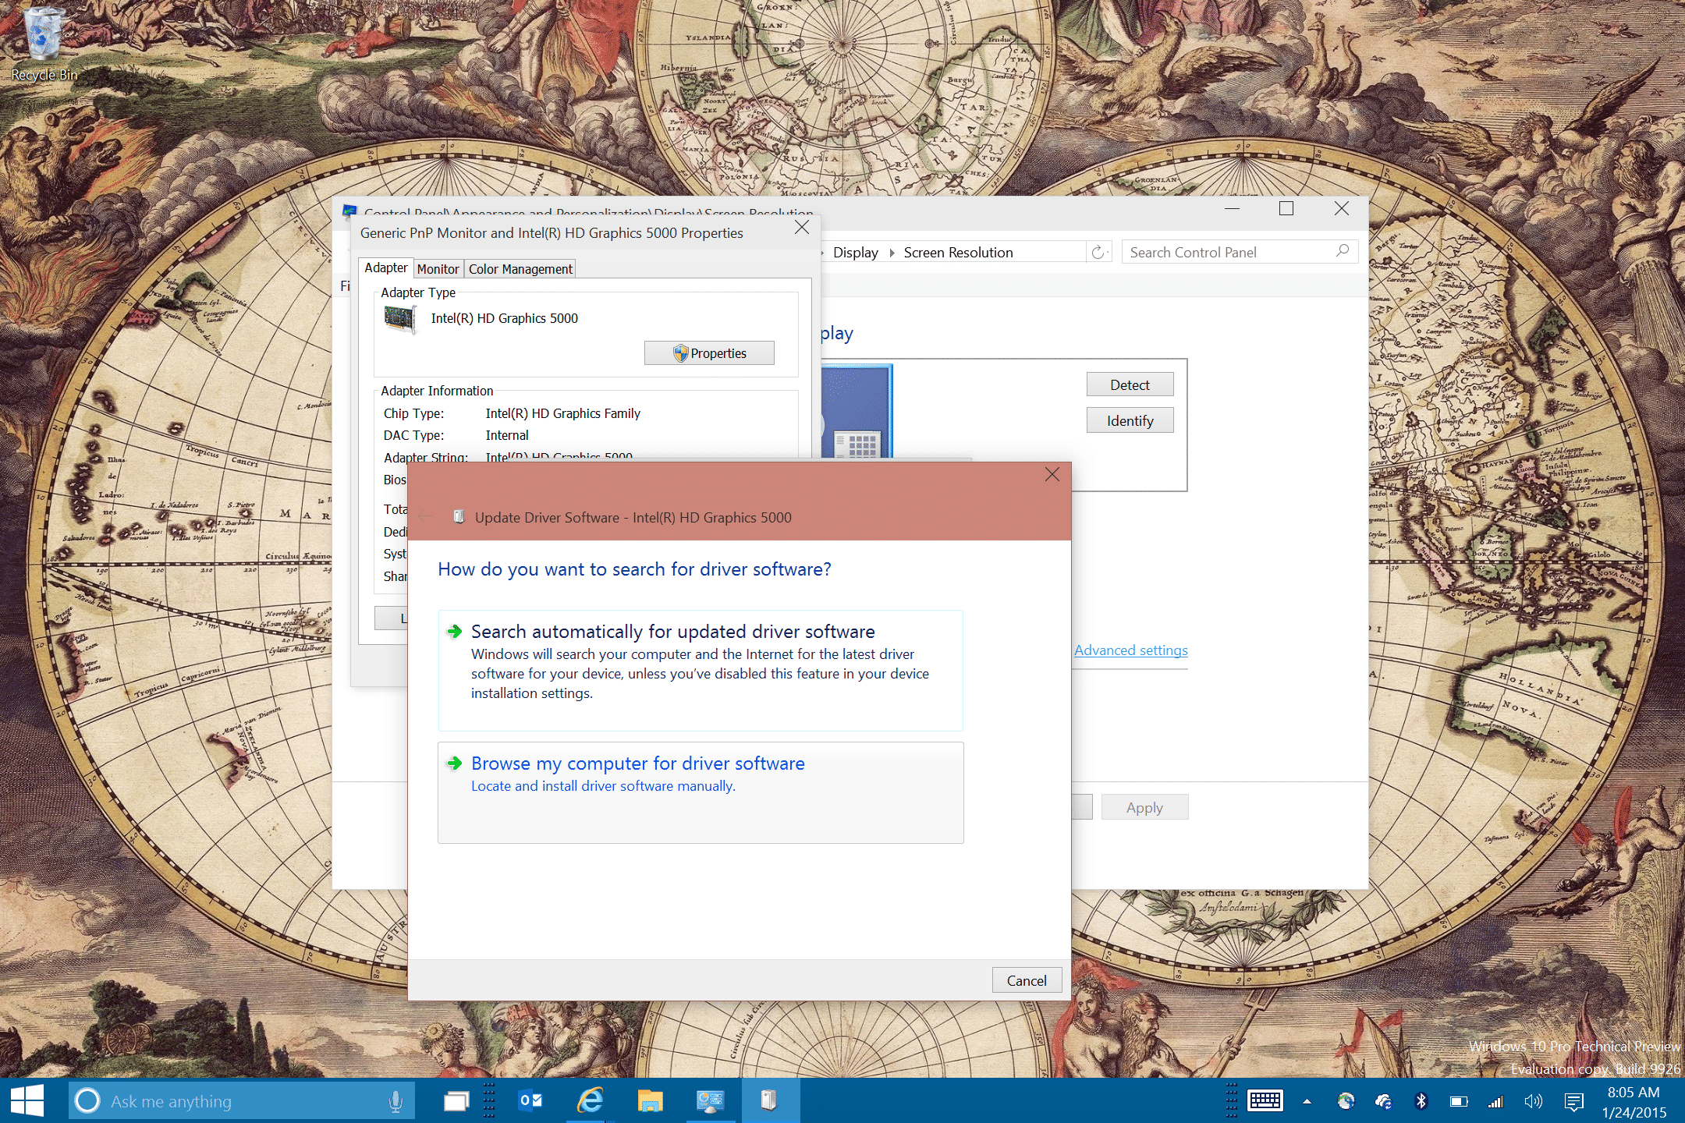Click the Apply button in Screen Resolution

click(x=1144, y=807)
